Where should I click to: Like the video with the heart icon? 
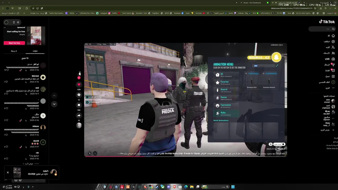pos(79,84)
